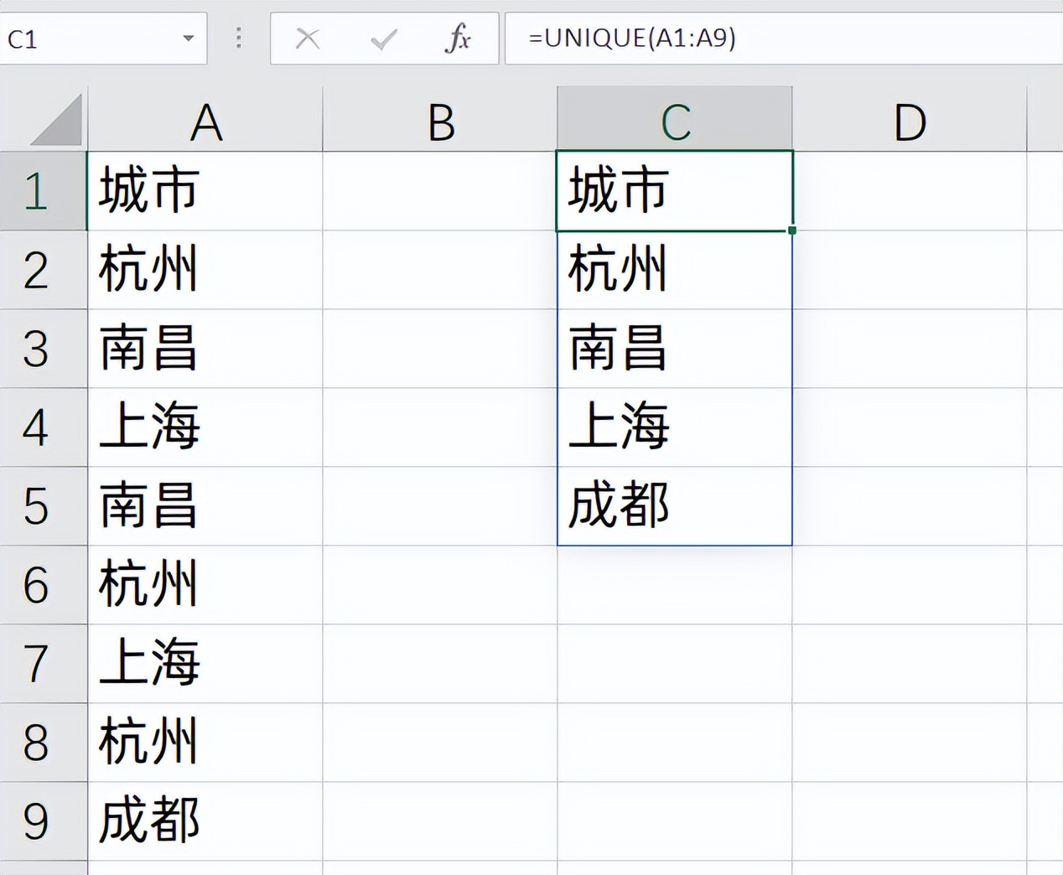Select column header B
This screenshot has height=875, width=1063.
pos(439,122)
